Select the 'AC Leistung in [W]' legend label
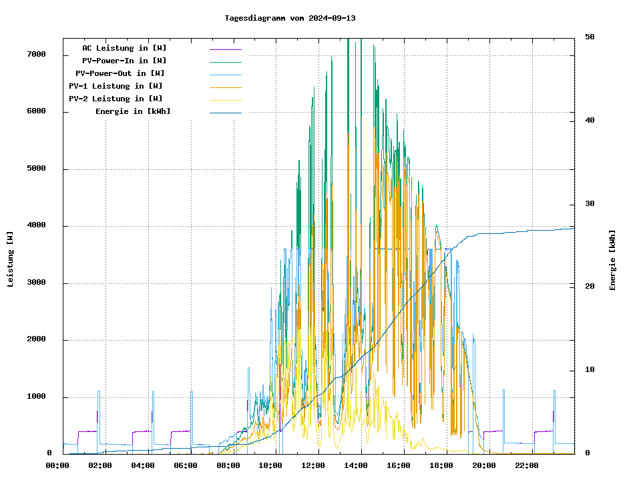The height and width of the screenshot is (480, 641). pos(124,48)
